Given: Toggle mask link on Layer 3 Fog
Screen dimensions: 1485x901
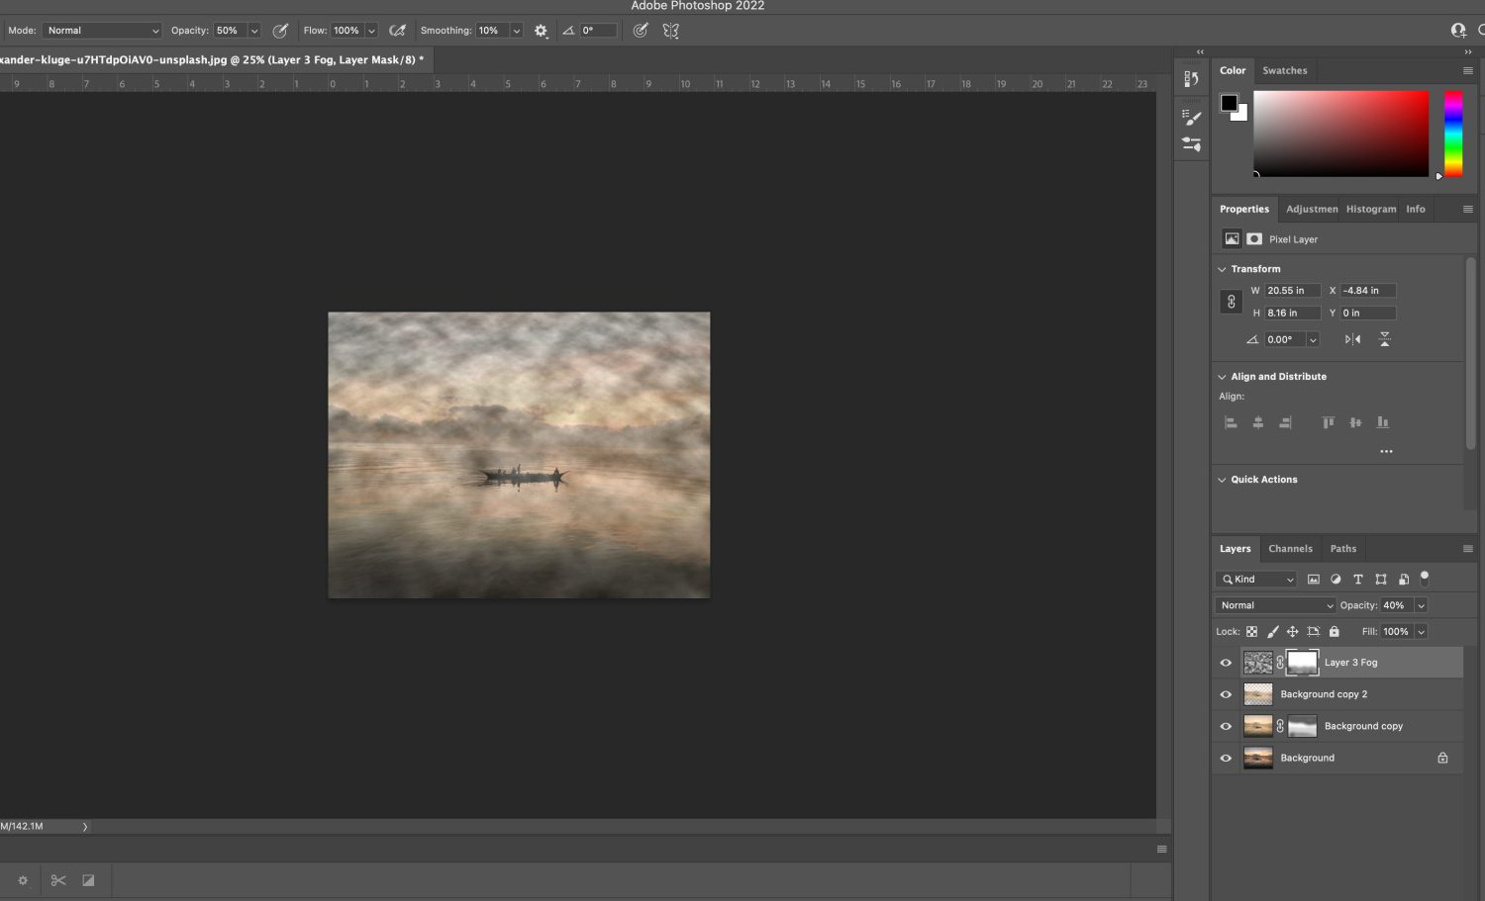Looking at the screenshot, I should coord(1280,663).
